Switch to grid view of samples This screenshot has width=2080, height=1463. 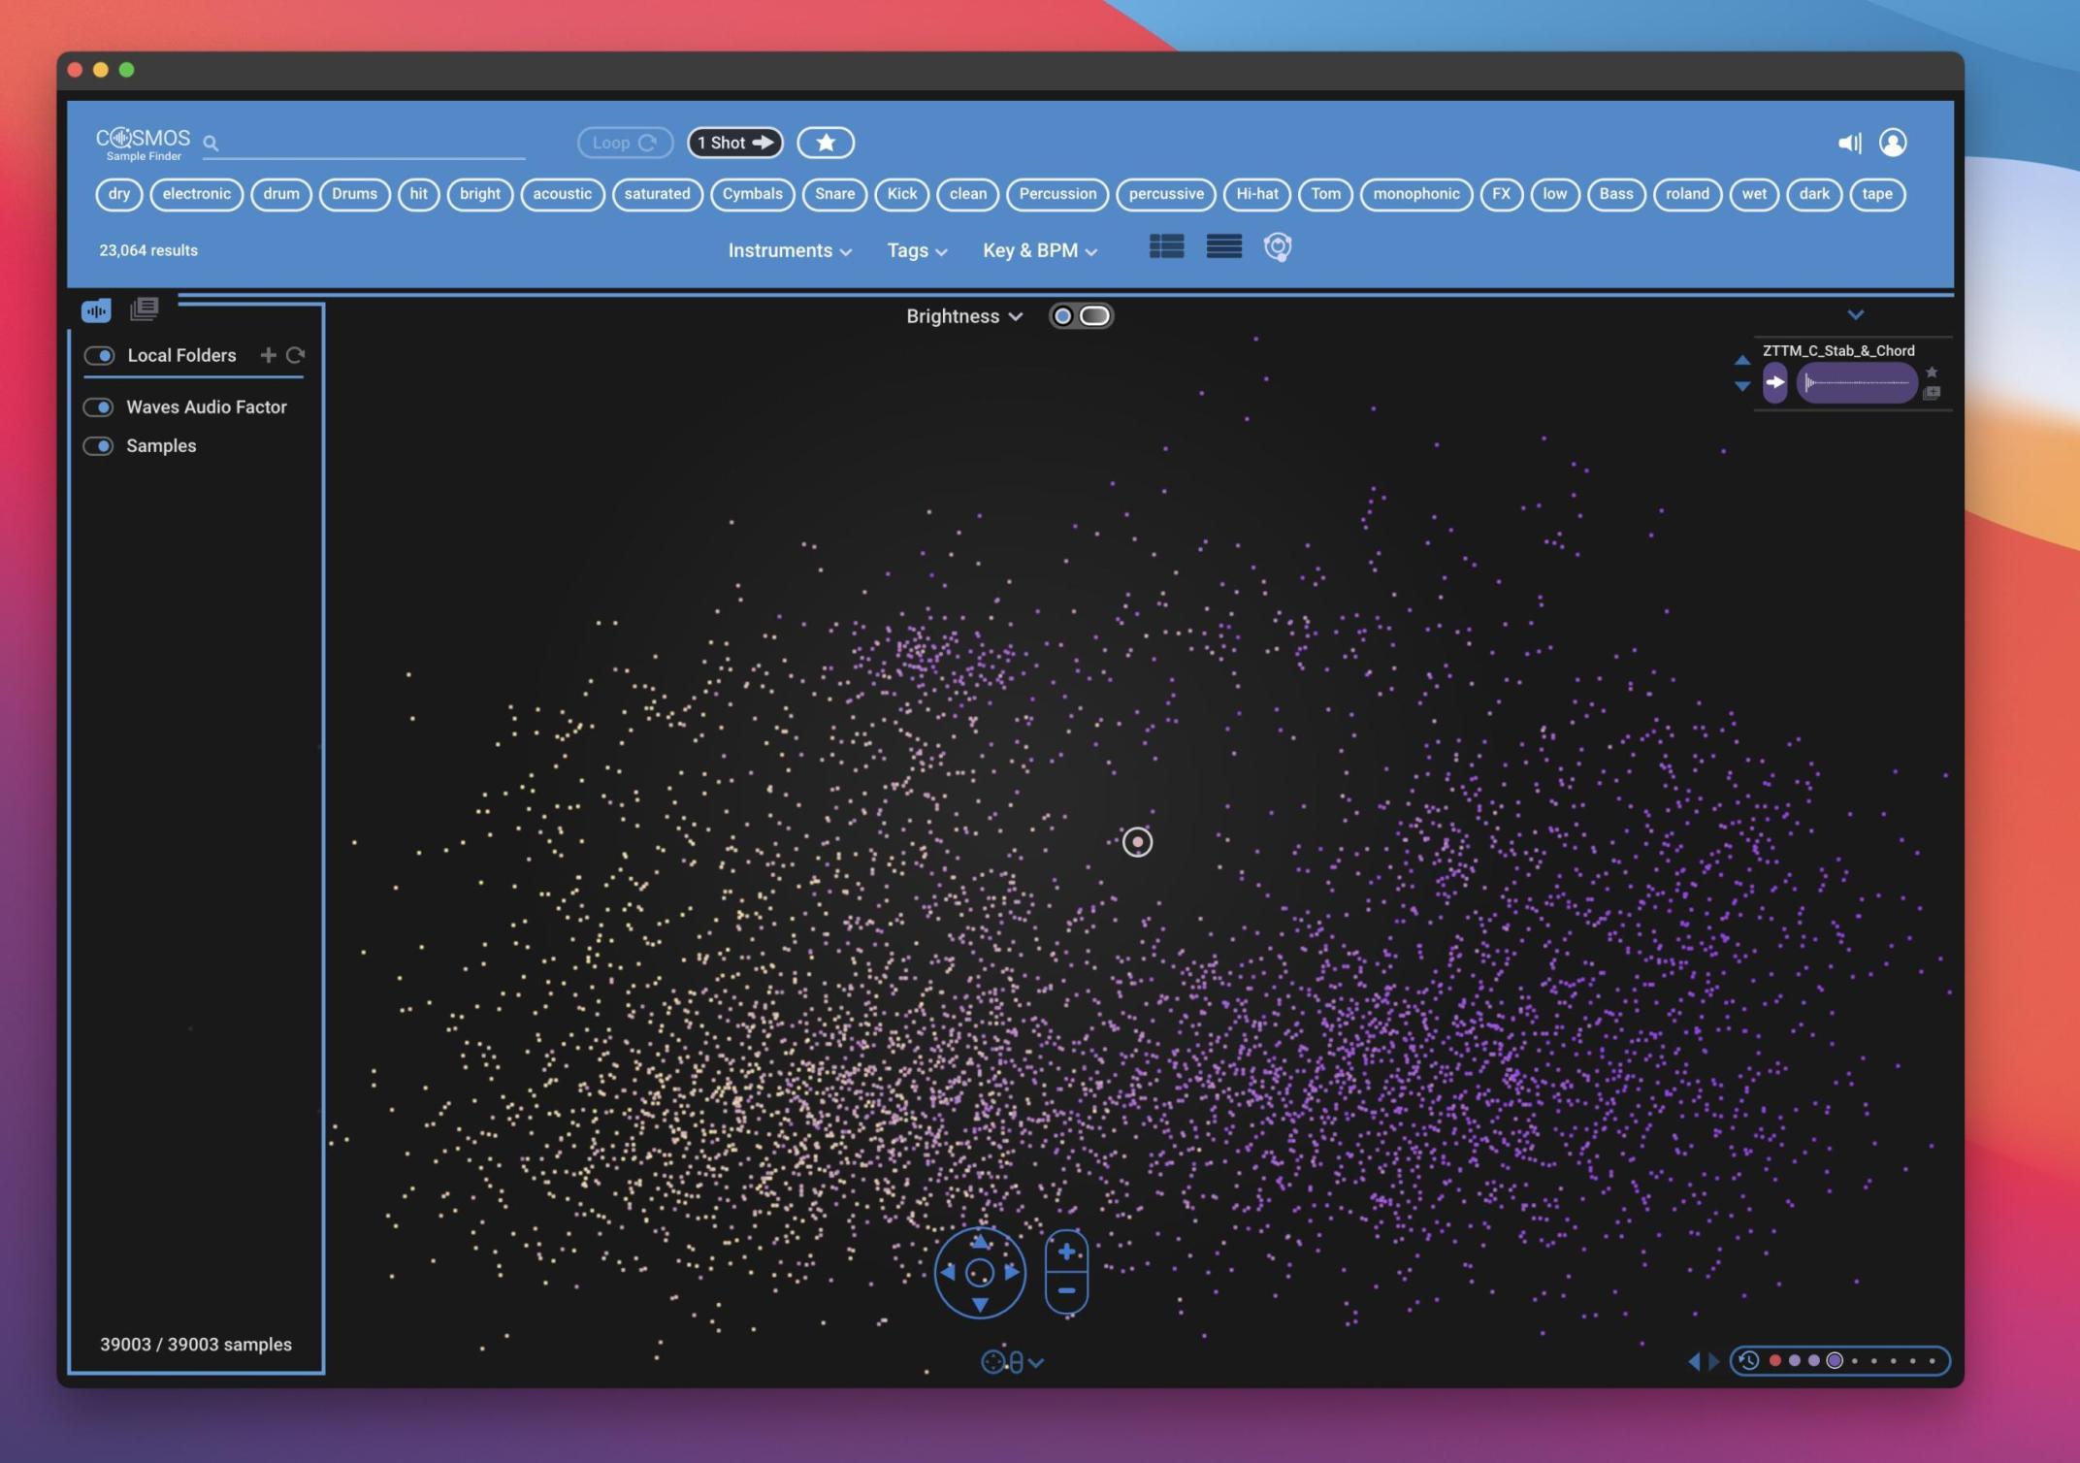pos(1166,247)
